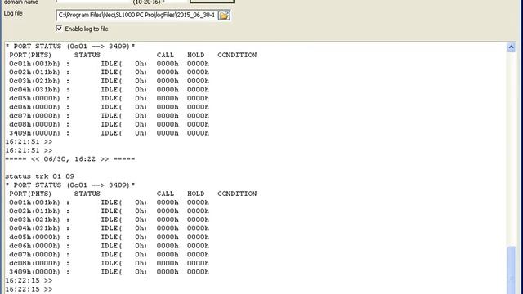Toggle the Enable log to file checkbox
This screenshot has width=523, height=294.
click(x=59, y=29)
